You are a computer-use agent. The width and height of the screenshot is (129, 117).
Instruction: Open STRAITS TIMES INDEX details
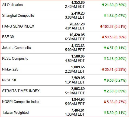click(x=21, y=91)
